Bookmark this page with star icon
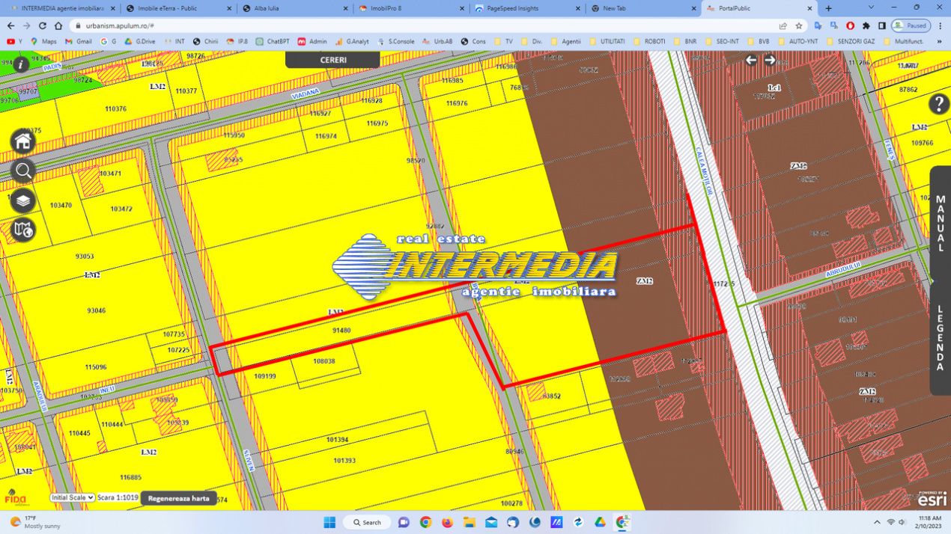This screenshot has height=534, width=951. (x=799, y=25)
